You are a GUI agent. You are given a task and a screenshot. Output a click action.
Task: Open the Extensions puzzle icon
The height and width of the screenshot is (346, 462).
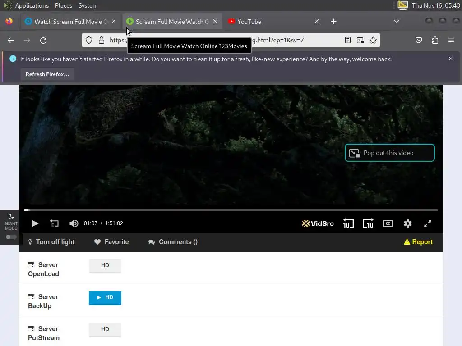435,40
